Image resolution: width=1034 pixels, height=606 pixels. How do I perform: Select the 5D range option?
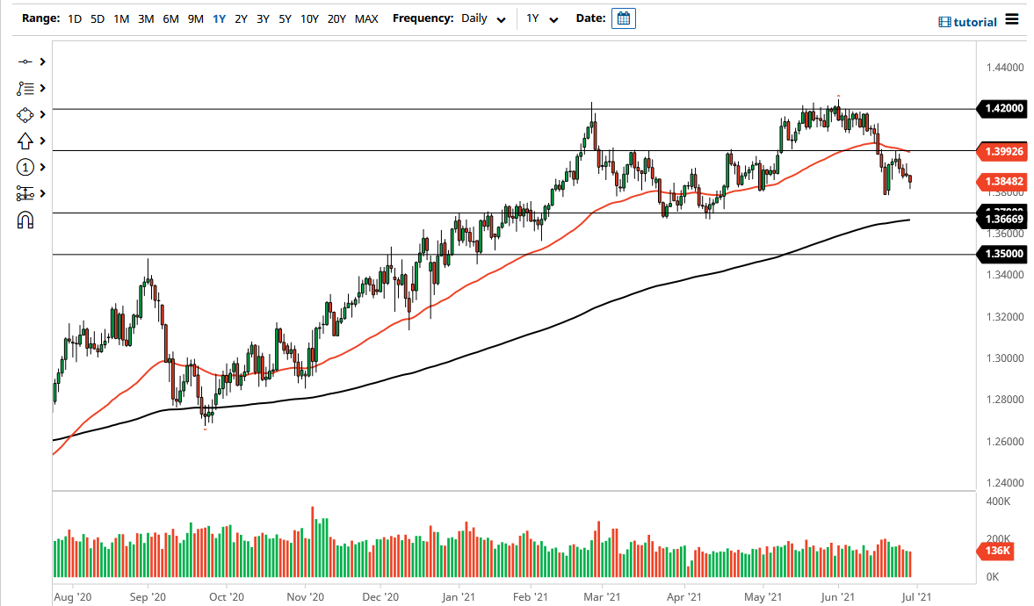tap(97, 18)
